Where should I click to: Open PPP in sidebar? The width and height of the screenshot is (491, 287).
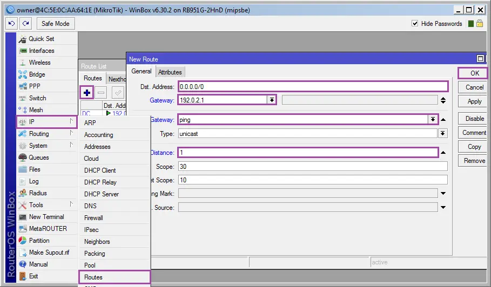pyautogui.click(x=47, y=86)
